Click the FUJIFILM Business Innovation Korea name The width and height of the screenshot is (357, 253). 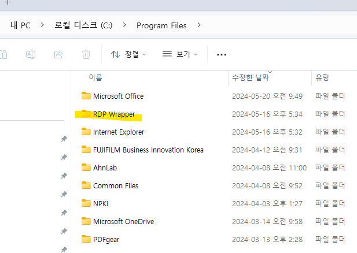tap(148, 150)
